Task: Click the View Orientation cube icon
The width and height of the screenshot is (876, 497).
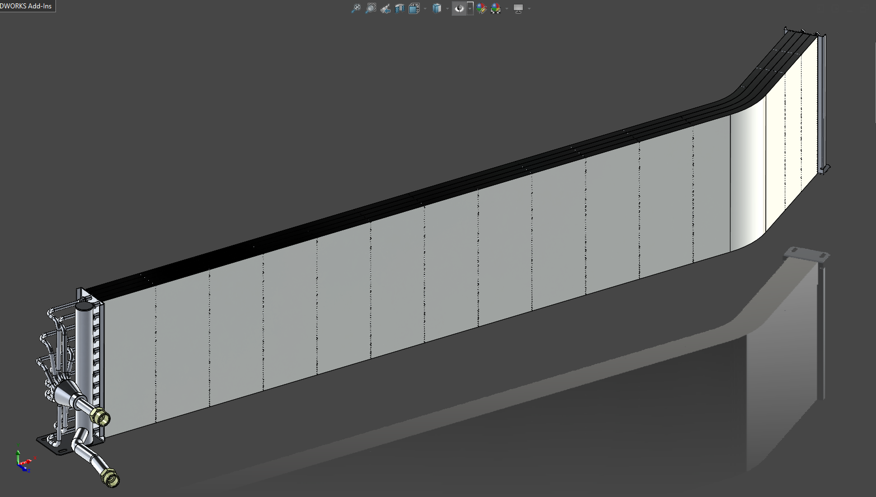Action: (x=414, y=8)
